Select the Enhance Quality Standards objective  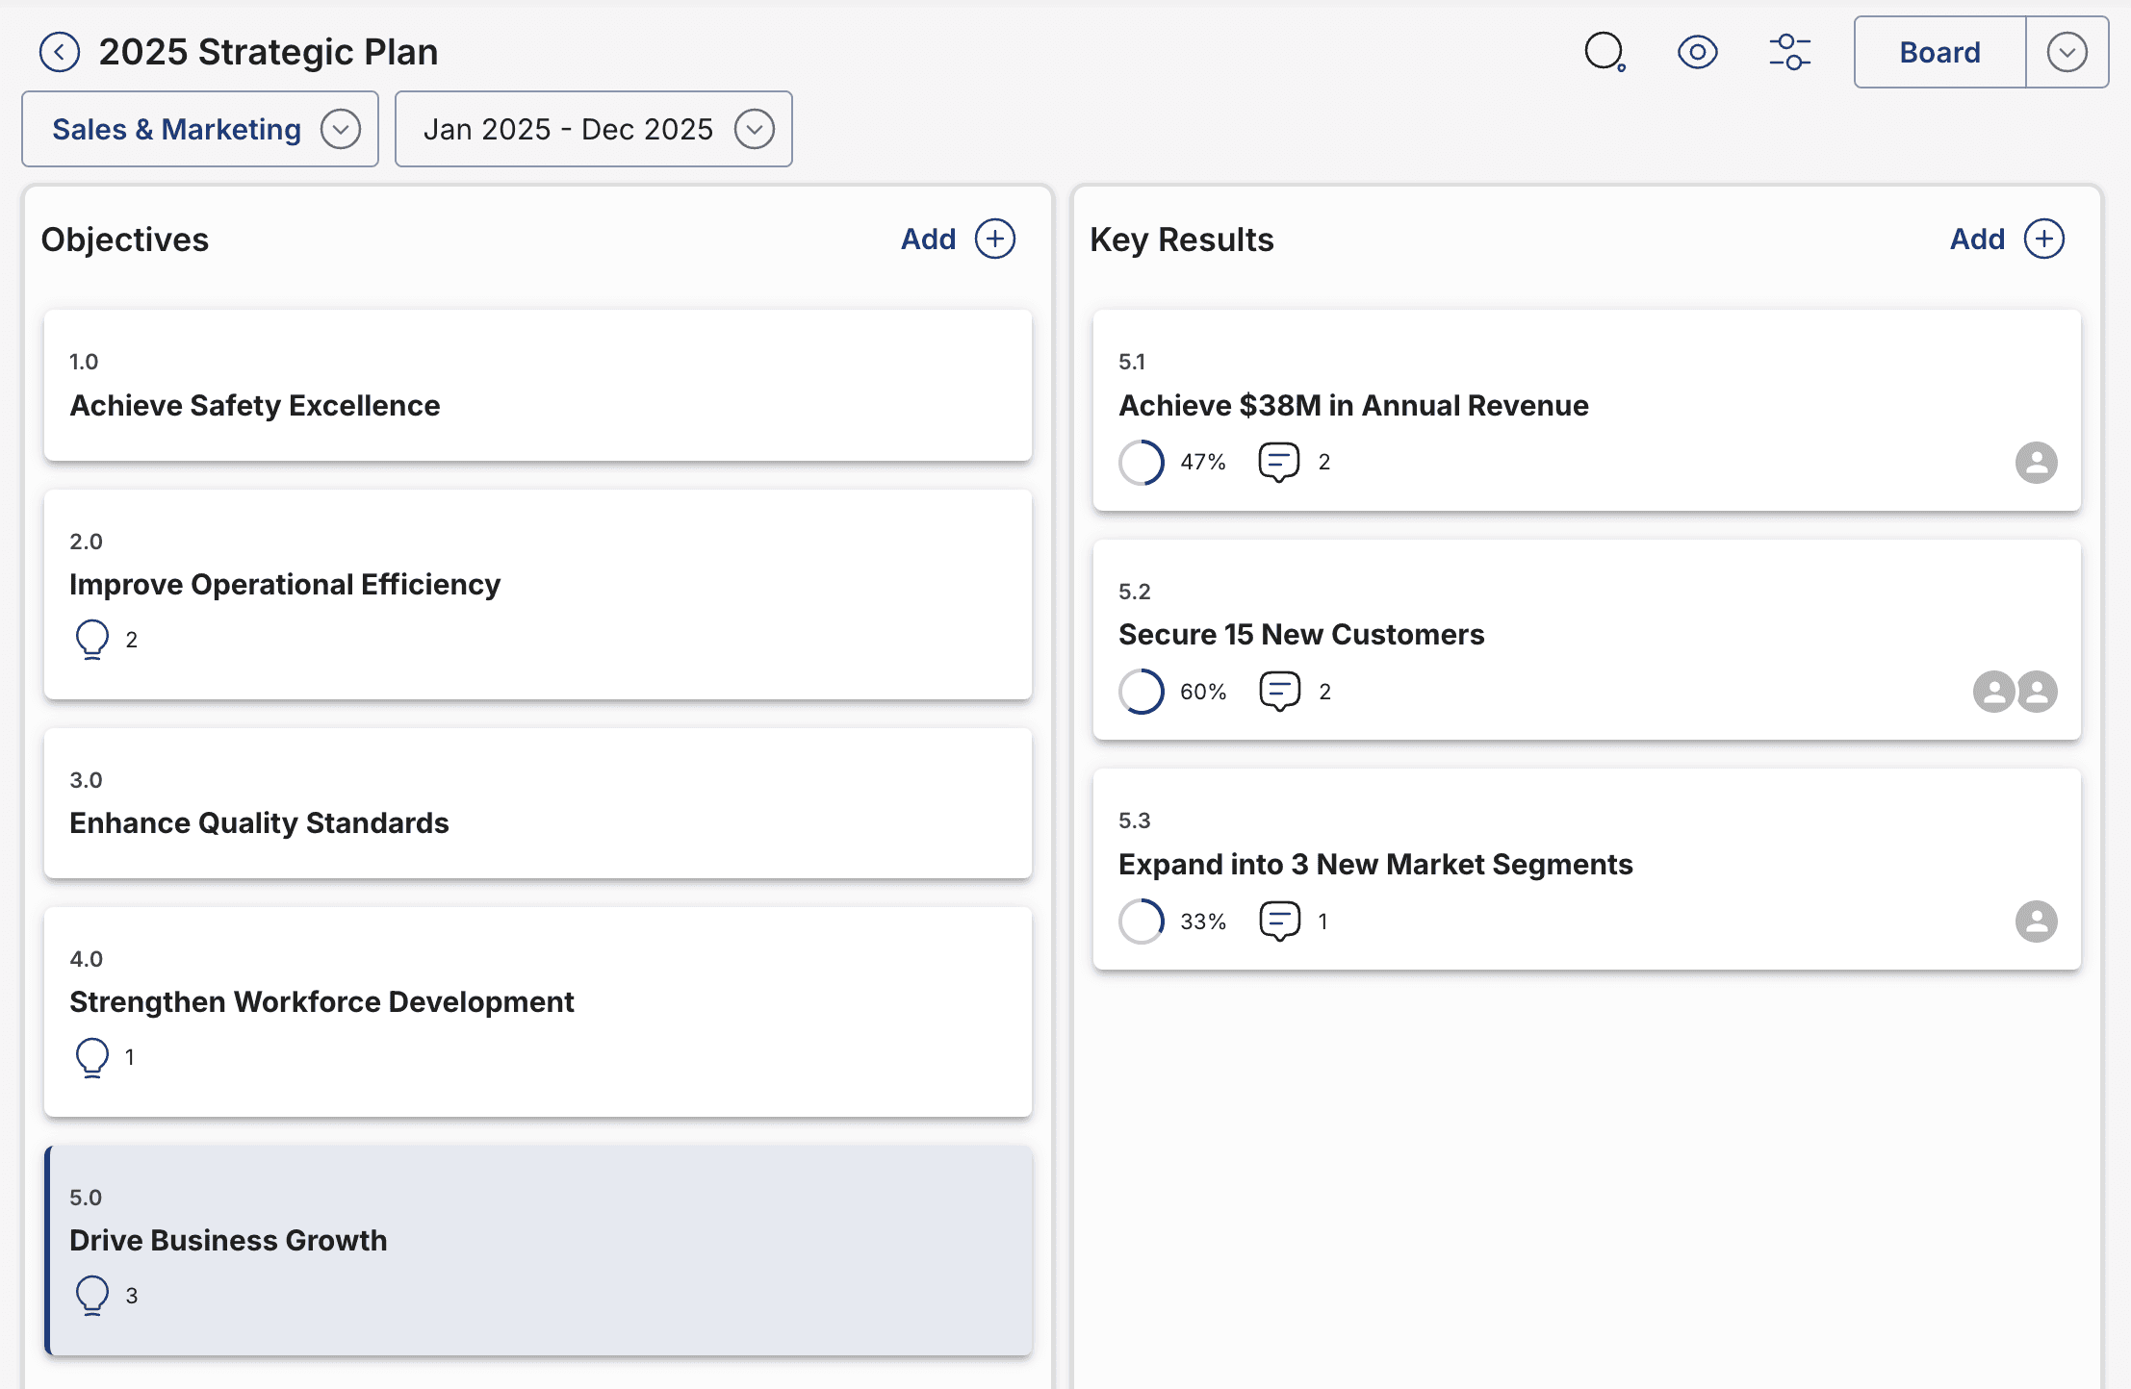point(537,802)
